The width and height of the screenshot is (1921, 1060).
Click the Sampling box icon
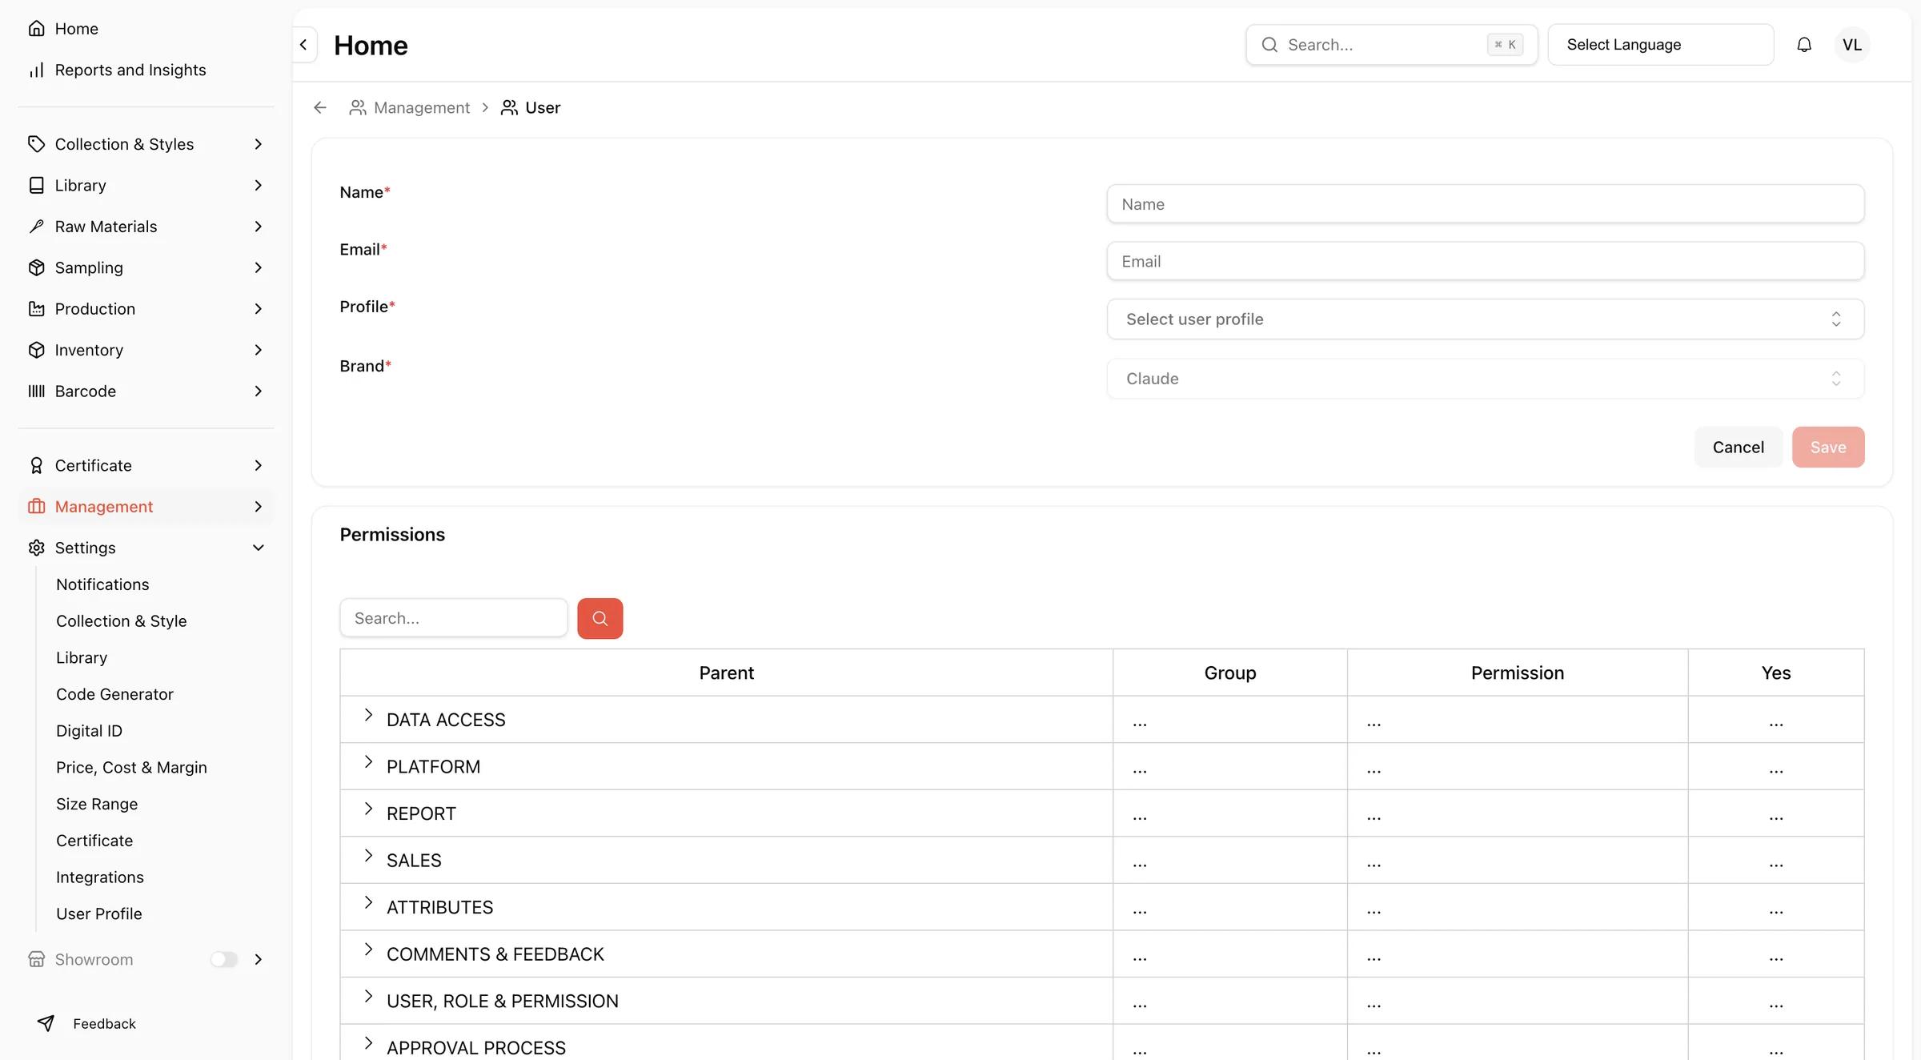tap(37, 267)
